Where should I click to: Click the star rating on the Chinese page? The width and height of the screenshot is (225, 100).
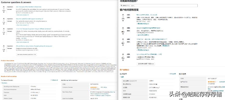coord(211,82)
